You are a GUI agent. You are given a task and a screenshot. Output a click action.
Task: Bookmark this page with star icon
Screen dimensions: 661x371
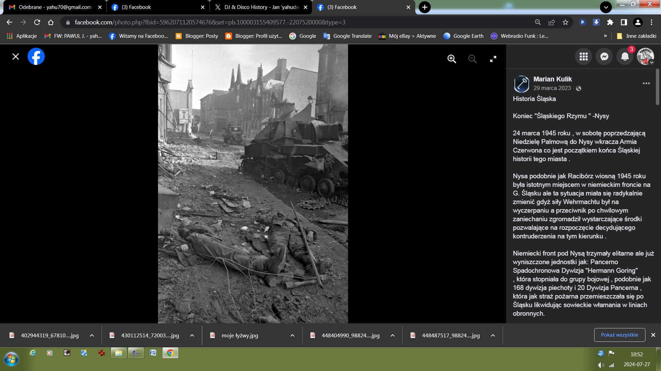pos(565,22)
